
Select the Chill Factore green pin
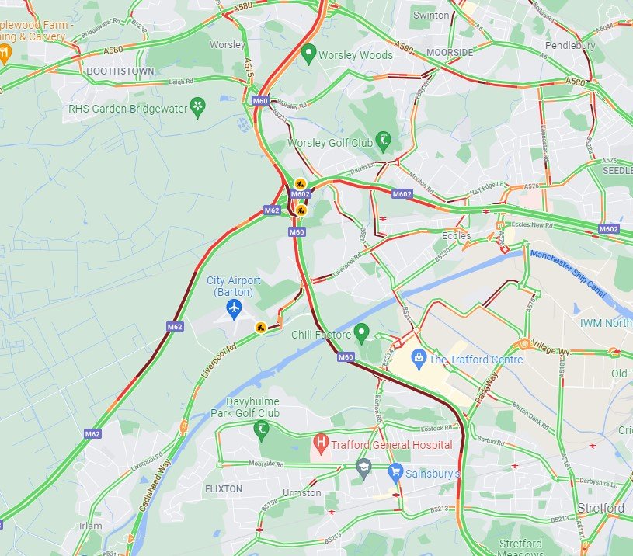[361, 334]
